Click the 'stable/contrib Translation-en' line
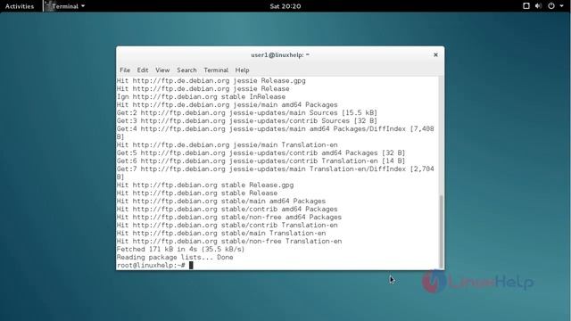Viewport: 571px width, 321px height. tap(227, 226)
